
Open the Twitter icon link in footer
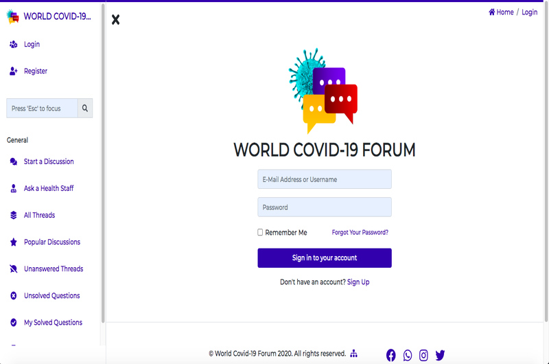(x=441, y=355)
